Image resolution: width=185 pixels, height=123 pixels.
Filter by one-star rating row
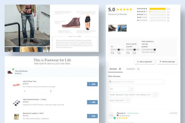[x=153, y=21]
